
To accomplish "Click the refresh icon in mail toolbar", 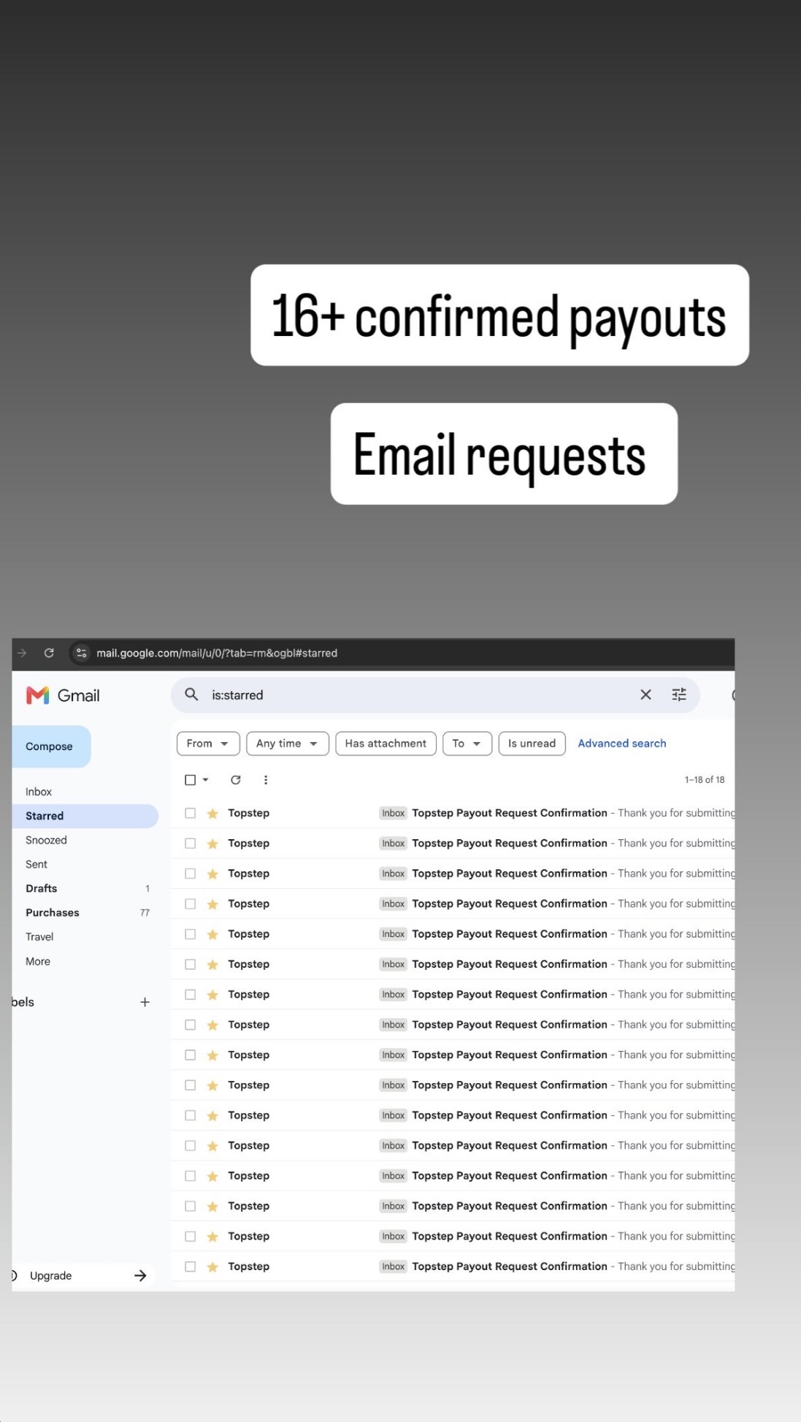I will [x=236, y=780].
